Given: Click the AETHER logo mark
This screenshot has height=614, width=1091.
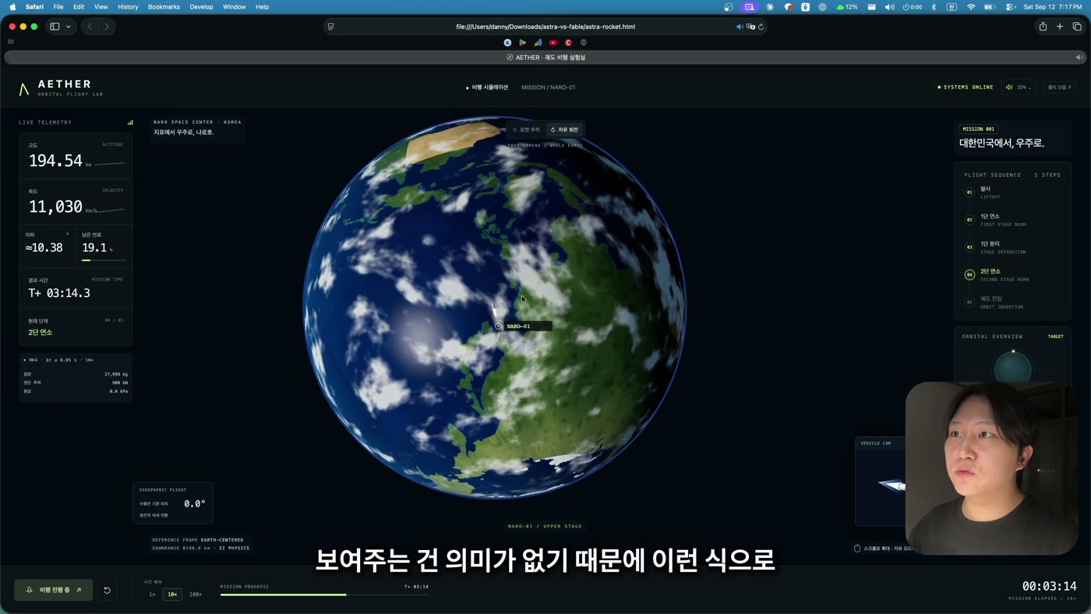Looking at the screenshot, I should (24, 89).
